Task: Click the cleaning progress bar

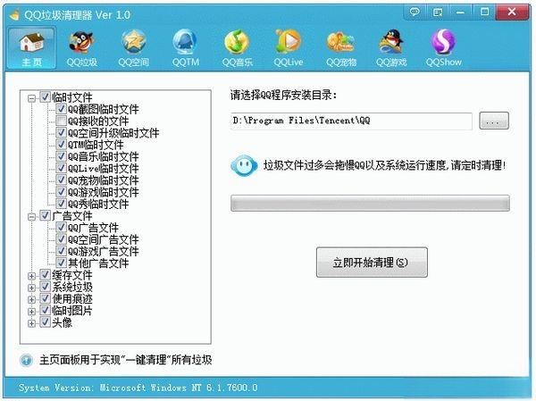Action: tap(370, 204)
